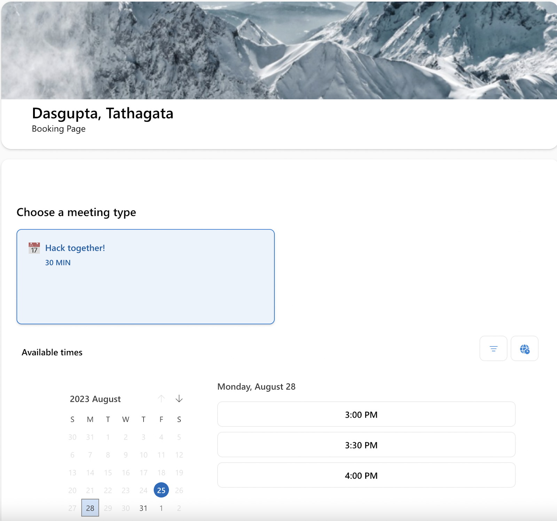Click greyed date 10 in calendar

pos(143,455)
